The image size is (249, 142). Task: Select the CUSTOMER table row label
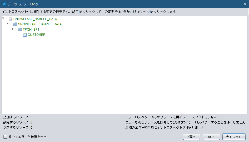37,35
